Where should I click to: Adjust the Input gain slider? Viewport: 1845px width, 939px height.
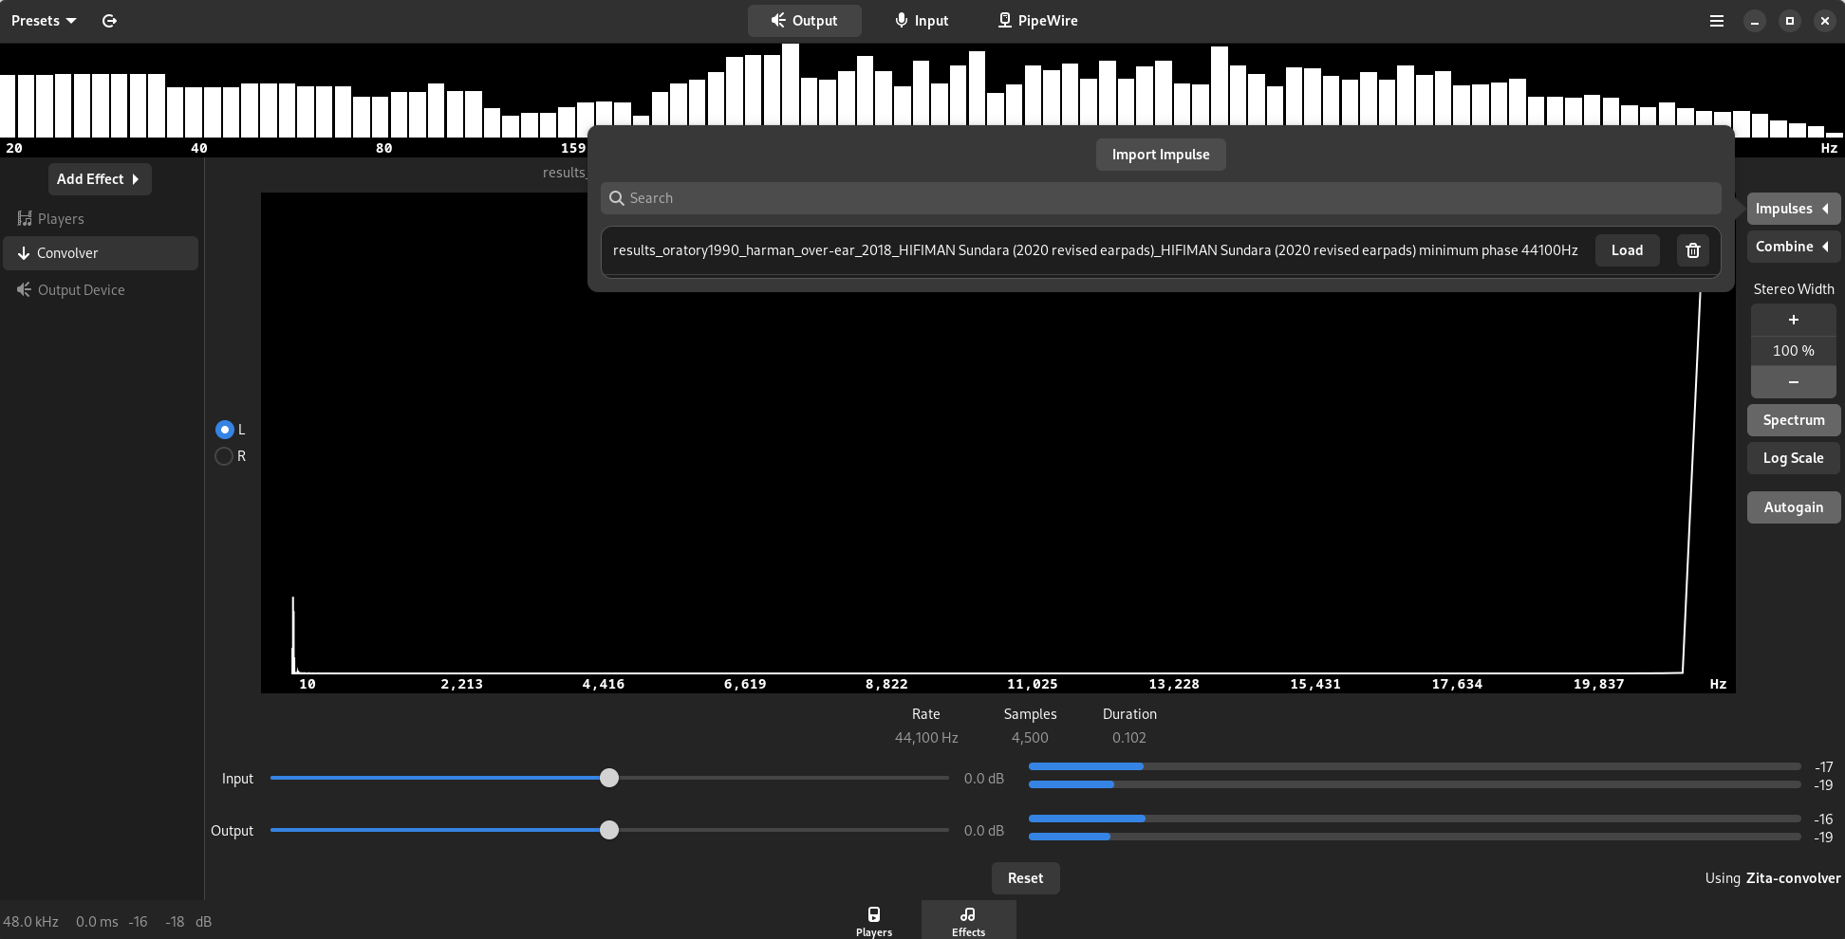click(608, 778)
